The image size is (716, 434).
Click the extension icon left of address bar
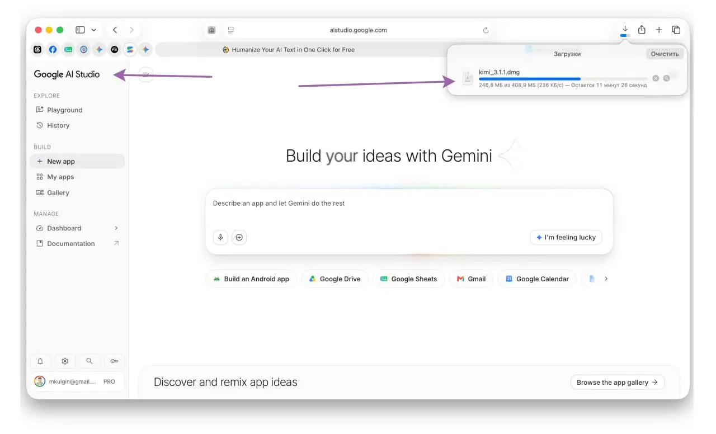click(x=211, y=30)
